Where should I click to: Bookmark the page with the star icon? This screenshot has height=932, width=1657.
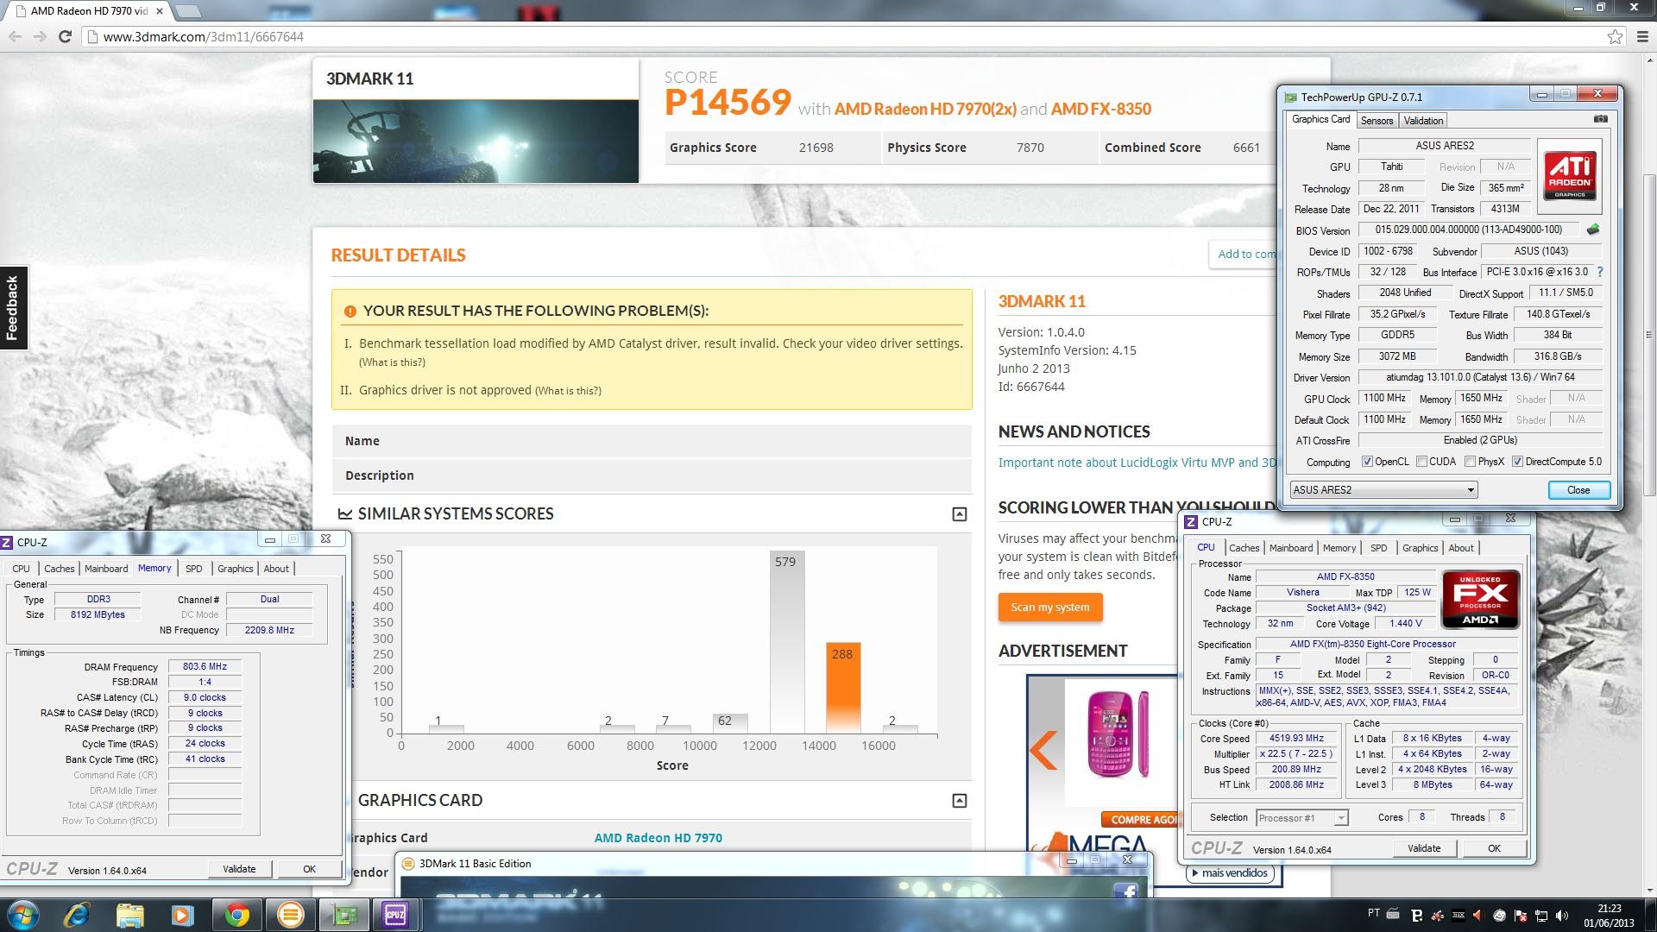tap(1615, 36)
